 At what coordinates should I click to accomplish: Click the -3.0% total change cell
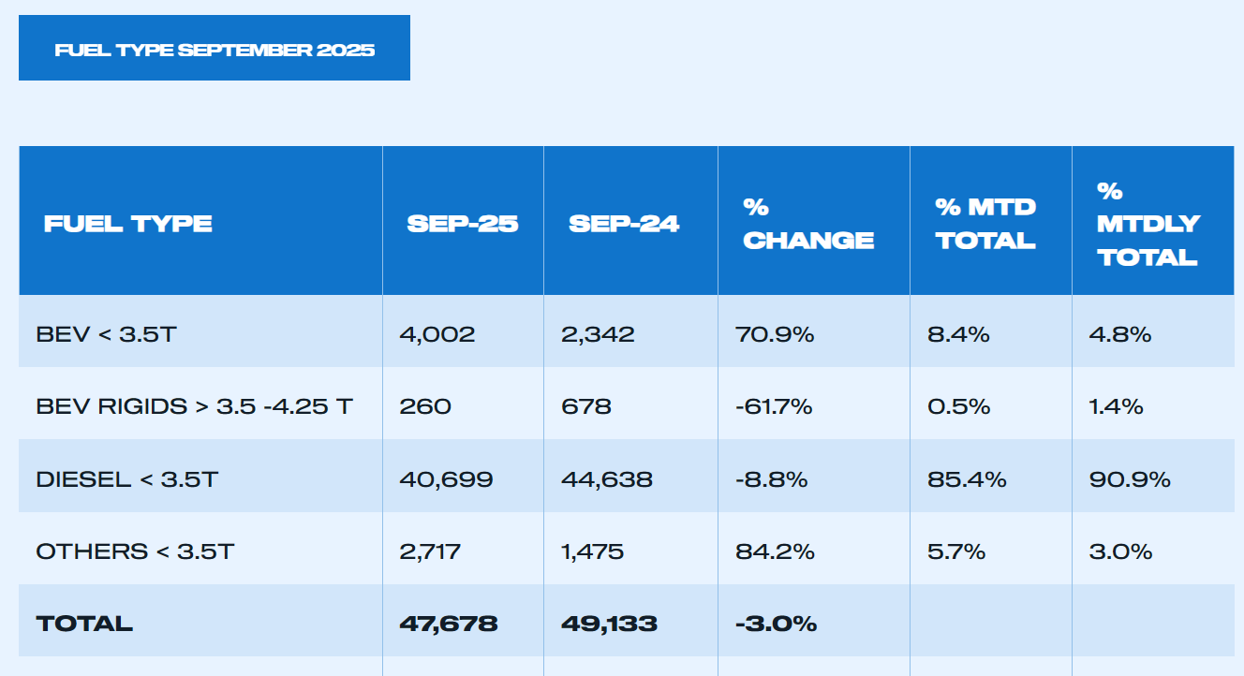[777, 624]
